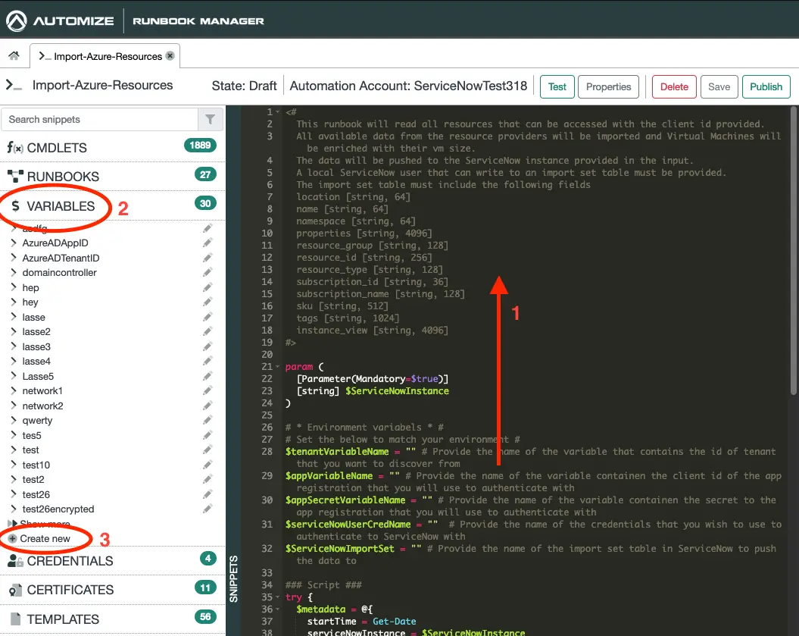Close the Import-Azure-Resources tab
This screenshot has height=636, width=799.
[170, 55]
